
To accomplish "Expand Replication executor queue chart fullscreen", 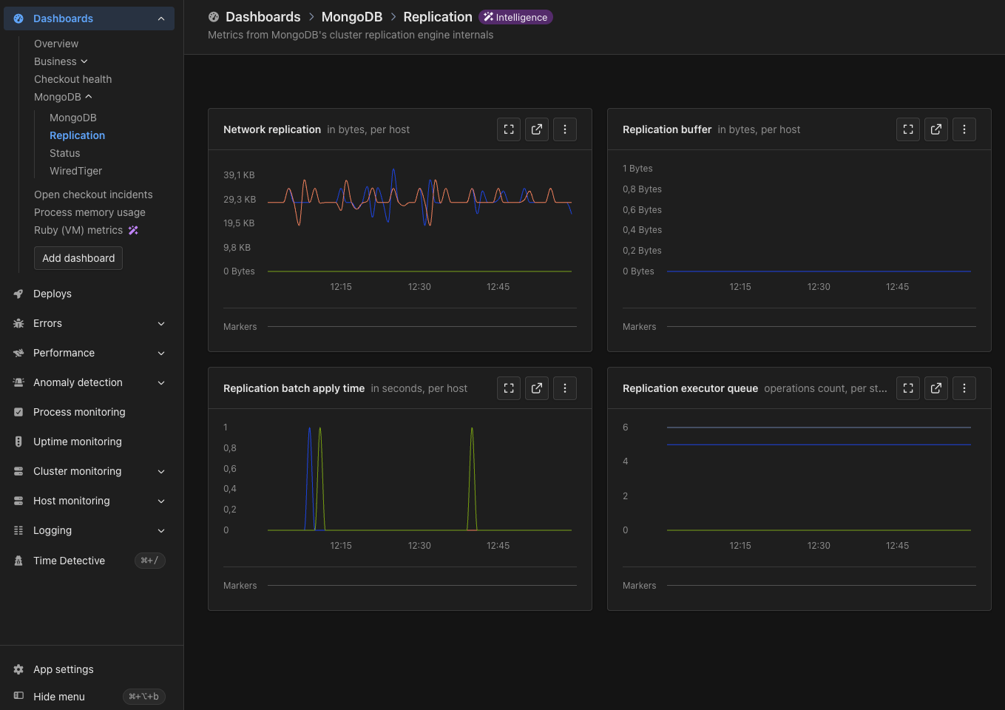I will click(908, 388).
